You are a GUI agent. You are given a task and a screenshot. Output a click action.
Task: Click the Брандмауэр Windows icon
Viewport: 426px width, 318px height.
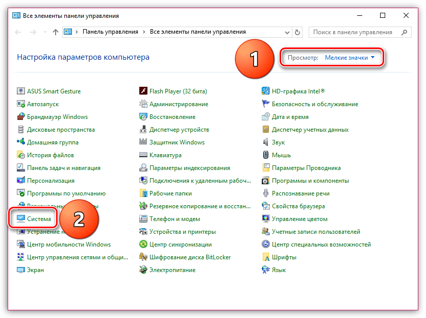pyautogui.click(x=21, y=117)
